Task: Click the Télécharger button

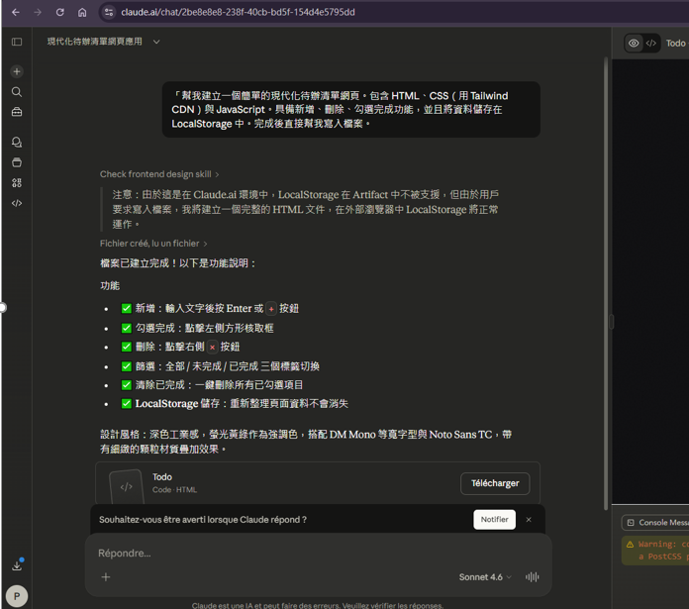Action: pyautogui.click(x=494, y=483)
